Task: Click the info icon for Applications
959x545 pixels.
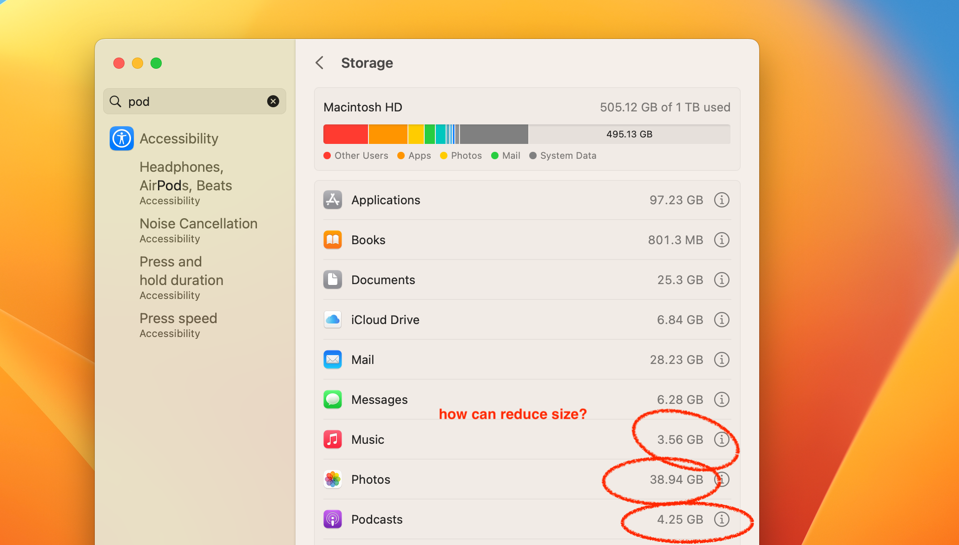Action: click(x=721, y=200)
